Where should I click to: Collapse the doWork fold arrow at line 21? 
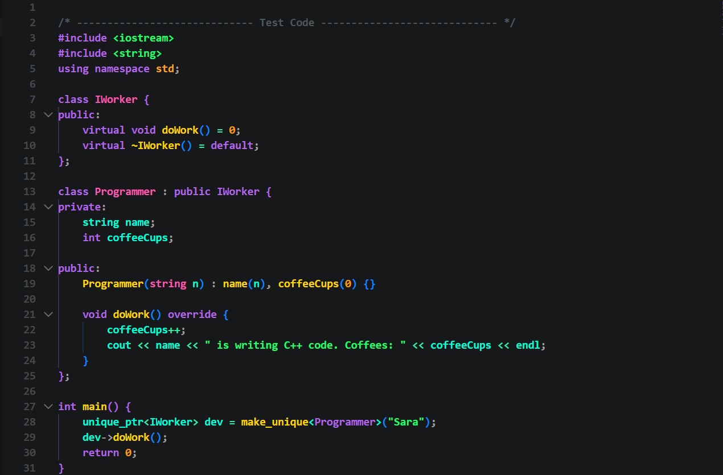[48, 315]
